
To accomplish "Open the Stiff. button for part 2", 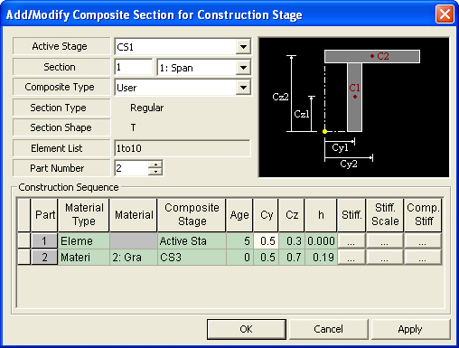I will click(x=351, y=258).
